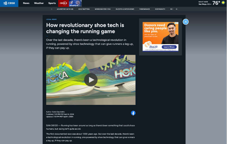Go to Advertise With Us
This screenshot has height=144, width=227.
[65, 9]
